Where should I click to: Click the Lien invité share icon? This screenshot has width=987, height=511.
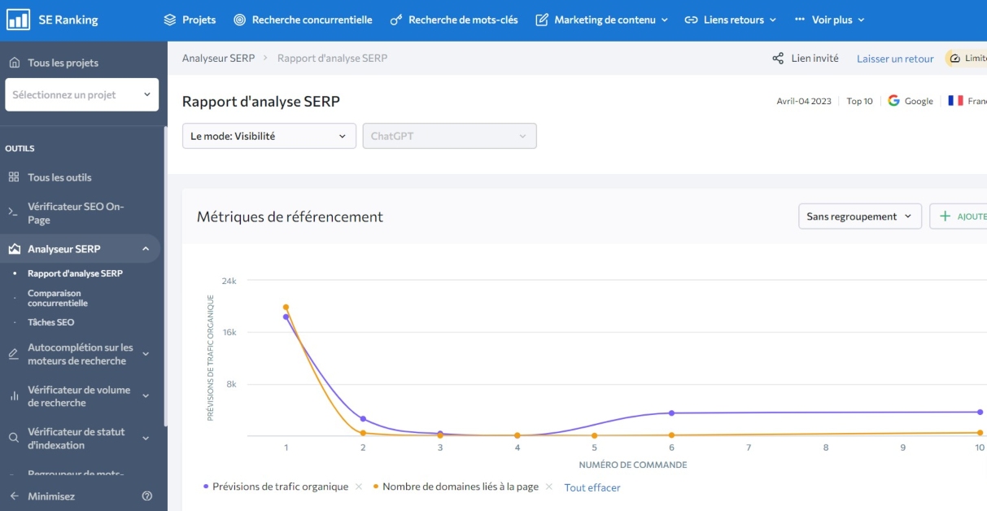click(778, 59)
